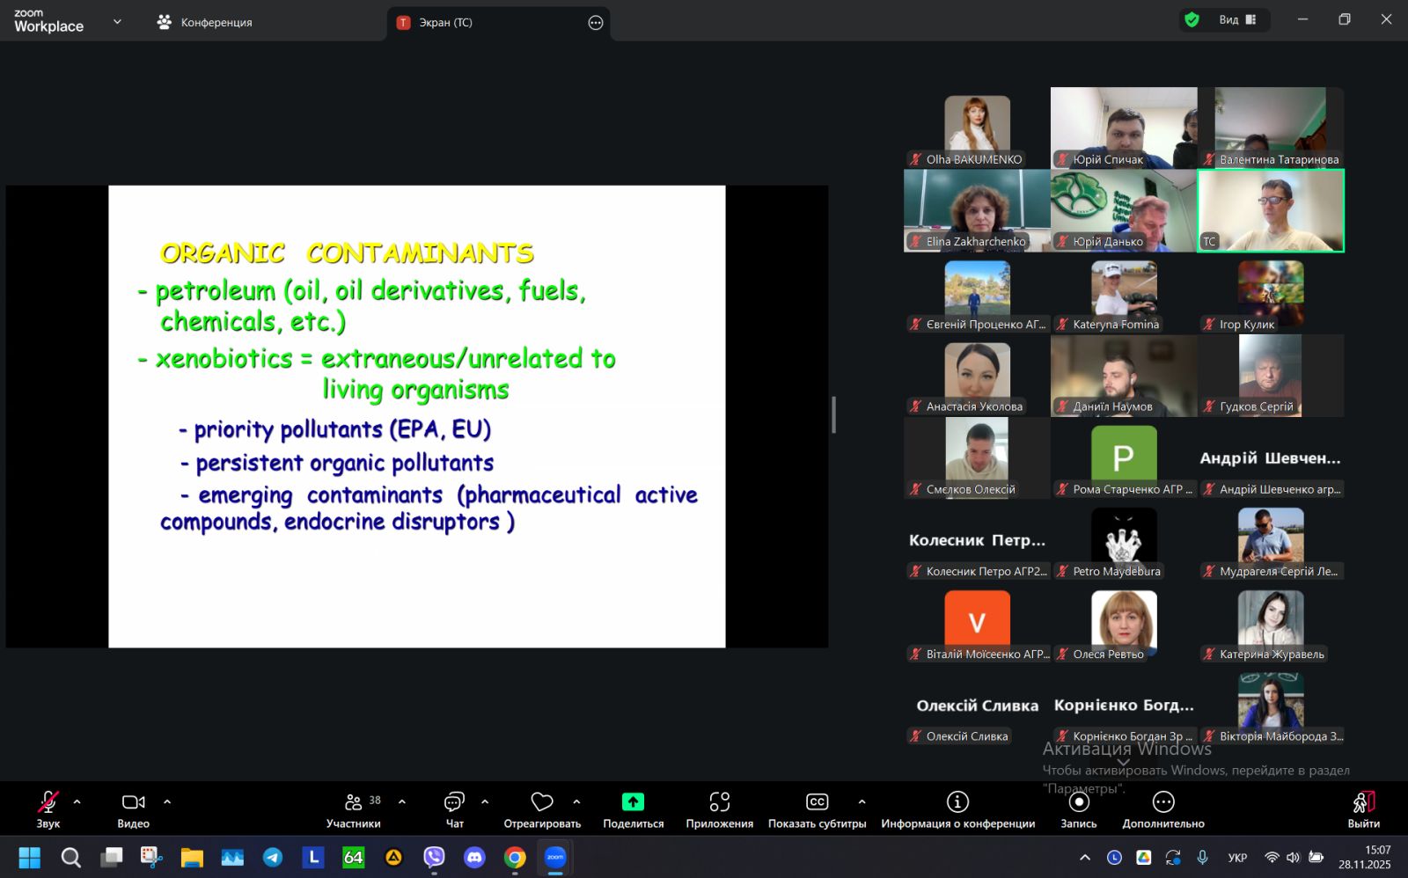Open the Вид view layout button
This screenshot has height=878, width=1408.
[x=1236, y=19]
